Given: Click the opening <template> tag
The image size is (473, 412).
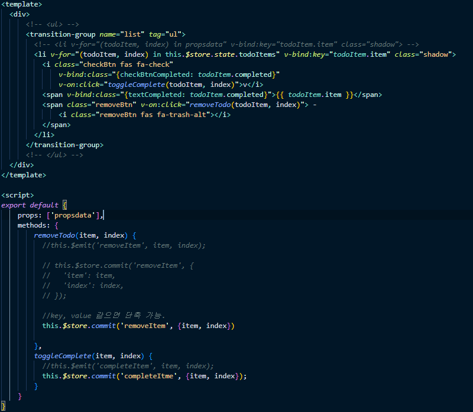Looking at the screenshot, I should click(21, 4).
